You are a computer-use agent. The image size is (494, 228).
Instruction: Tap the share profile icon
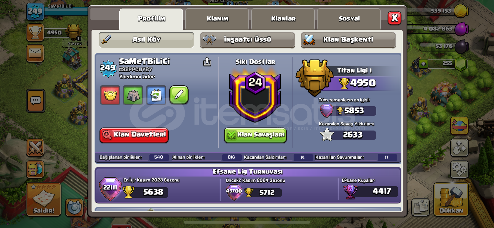click(x=207, y=62)
